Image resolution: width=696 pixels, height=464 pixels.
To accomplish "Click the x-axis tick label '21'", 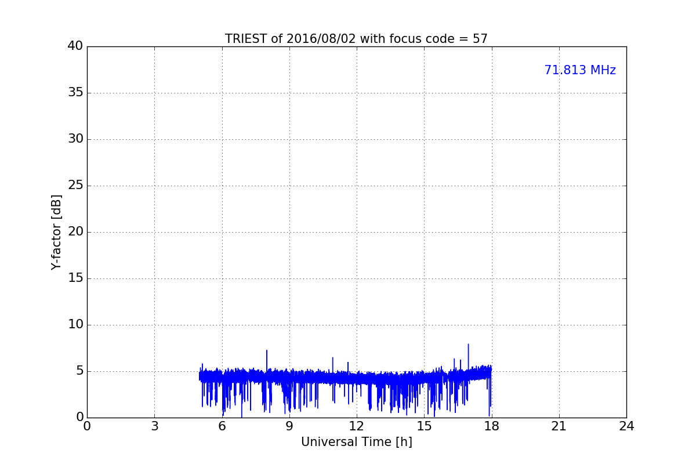I will pos(559,426).
